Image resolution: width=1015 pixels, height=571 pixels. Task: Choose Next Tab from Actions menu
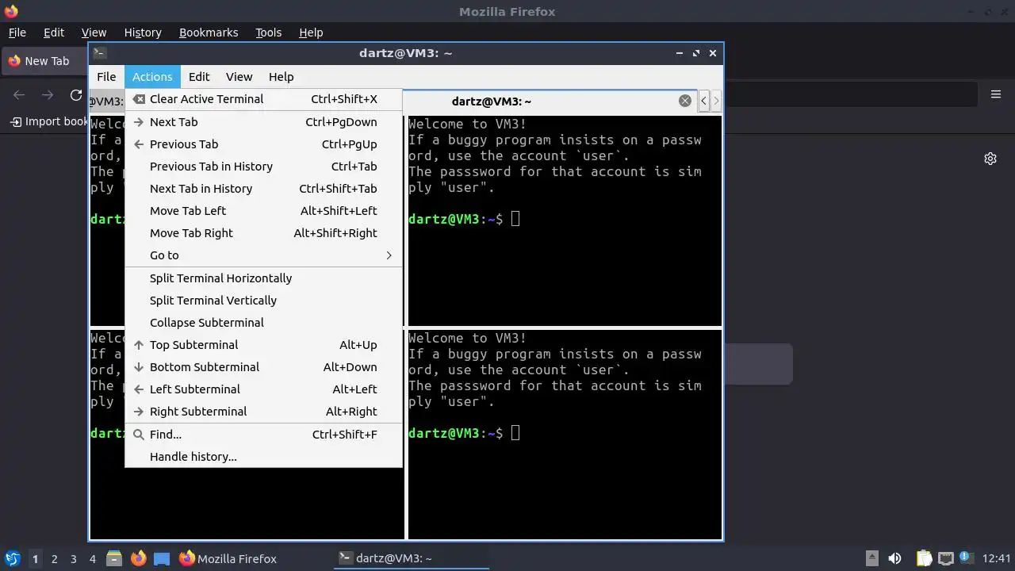263,122
